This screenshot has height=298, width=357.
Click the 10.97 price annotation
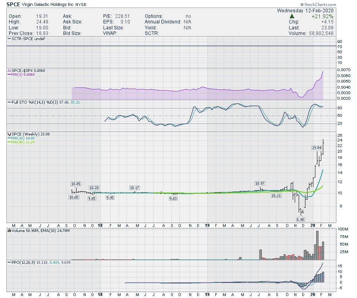pos(260,184)
